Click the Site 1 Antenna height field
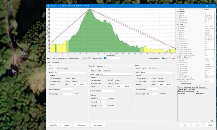 pyautogui.click(x=66, y=94)
